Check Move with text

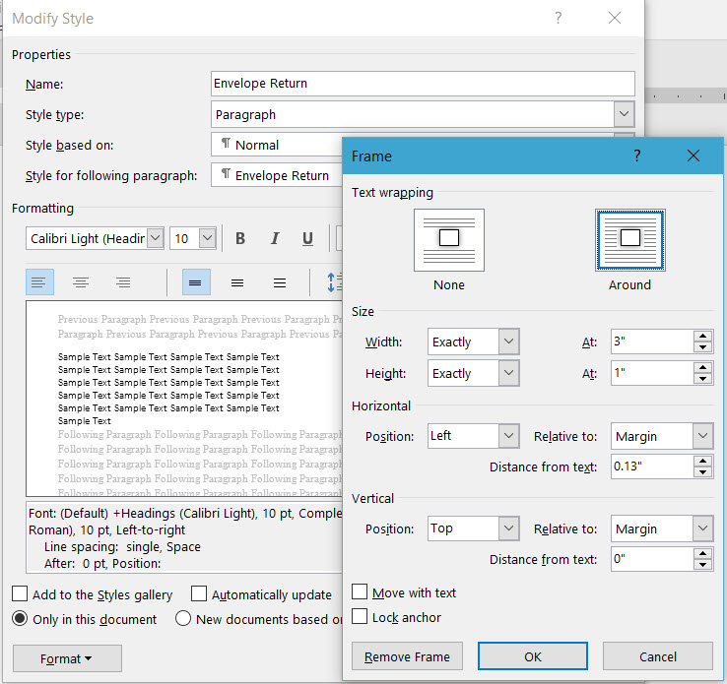click(x=360, y=591)
